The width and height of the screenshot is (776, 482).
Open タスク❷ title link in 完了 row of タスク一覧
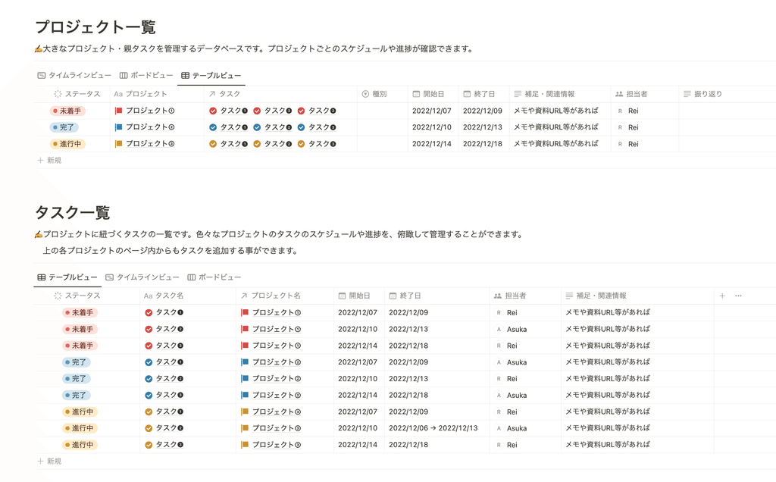(x=170, y=379)
